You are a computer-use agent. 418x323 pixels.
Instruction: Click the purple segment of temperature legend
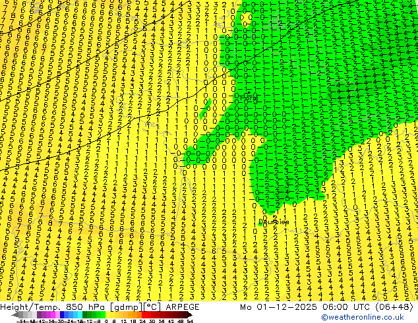39,315
